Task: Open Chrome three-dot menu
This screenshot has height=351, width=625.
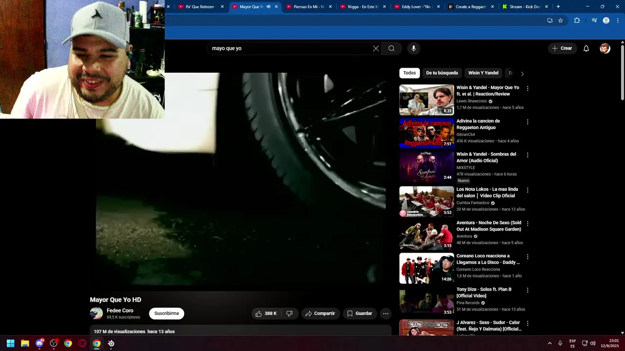Action: coord(617,20)
